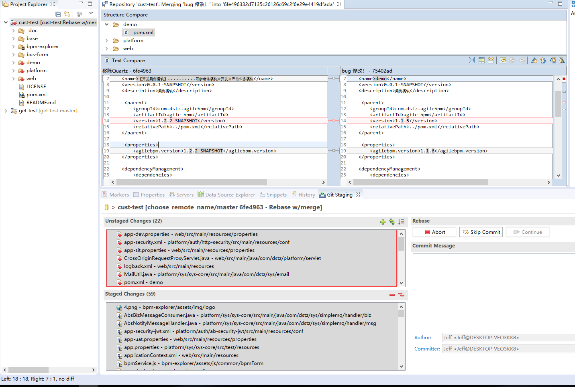Select README.md in Project Explorer

click(x=41, y=103)
